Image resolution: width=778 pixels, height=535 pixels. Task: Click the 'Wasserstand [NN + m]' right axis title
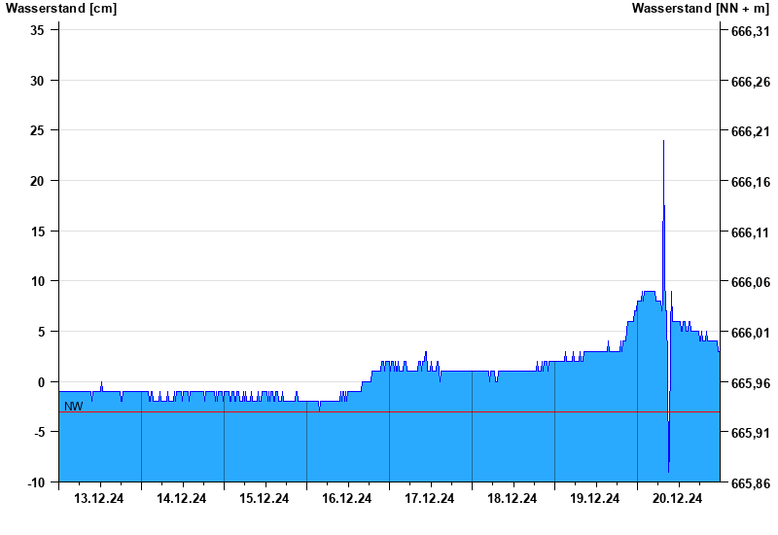tap(699, 9)
